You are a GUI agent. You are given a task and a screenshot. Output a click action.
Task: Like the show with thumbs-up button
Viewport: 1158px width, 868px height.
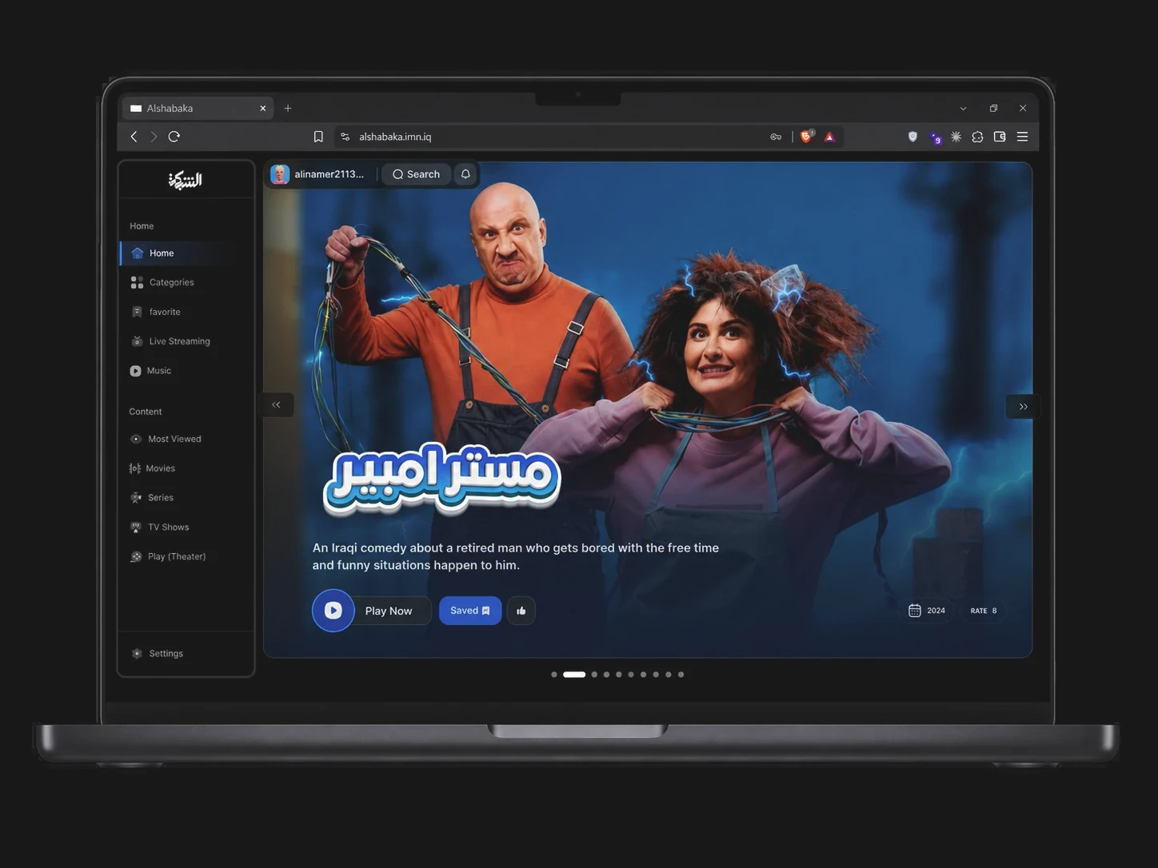(x=521, y=611)
